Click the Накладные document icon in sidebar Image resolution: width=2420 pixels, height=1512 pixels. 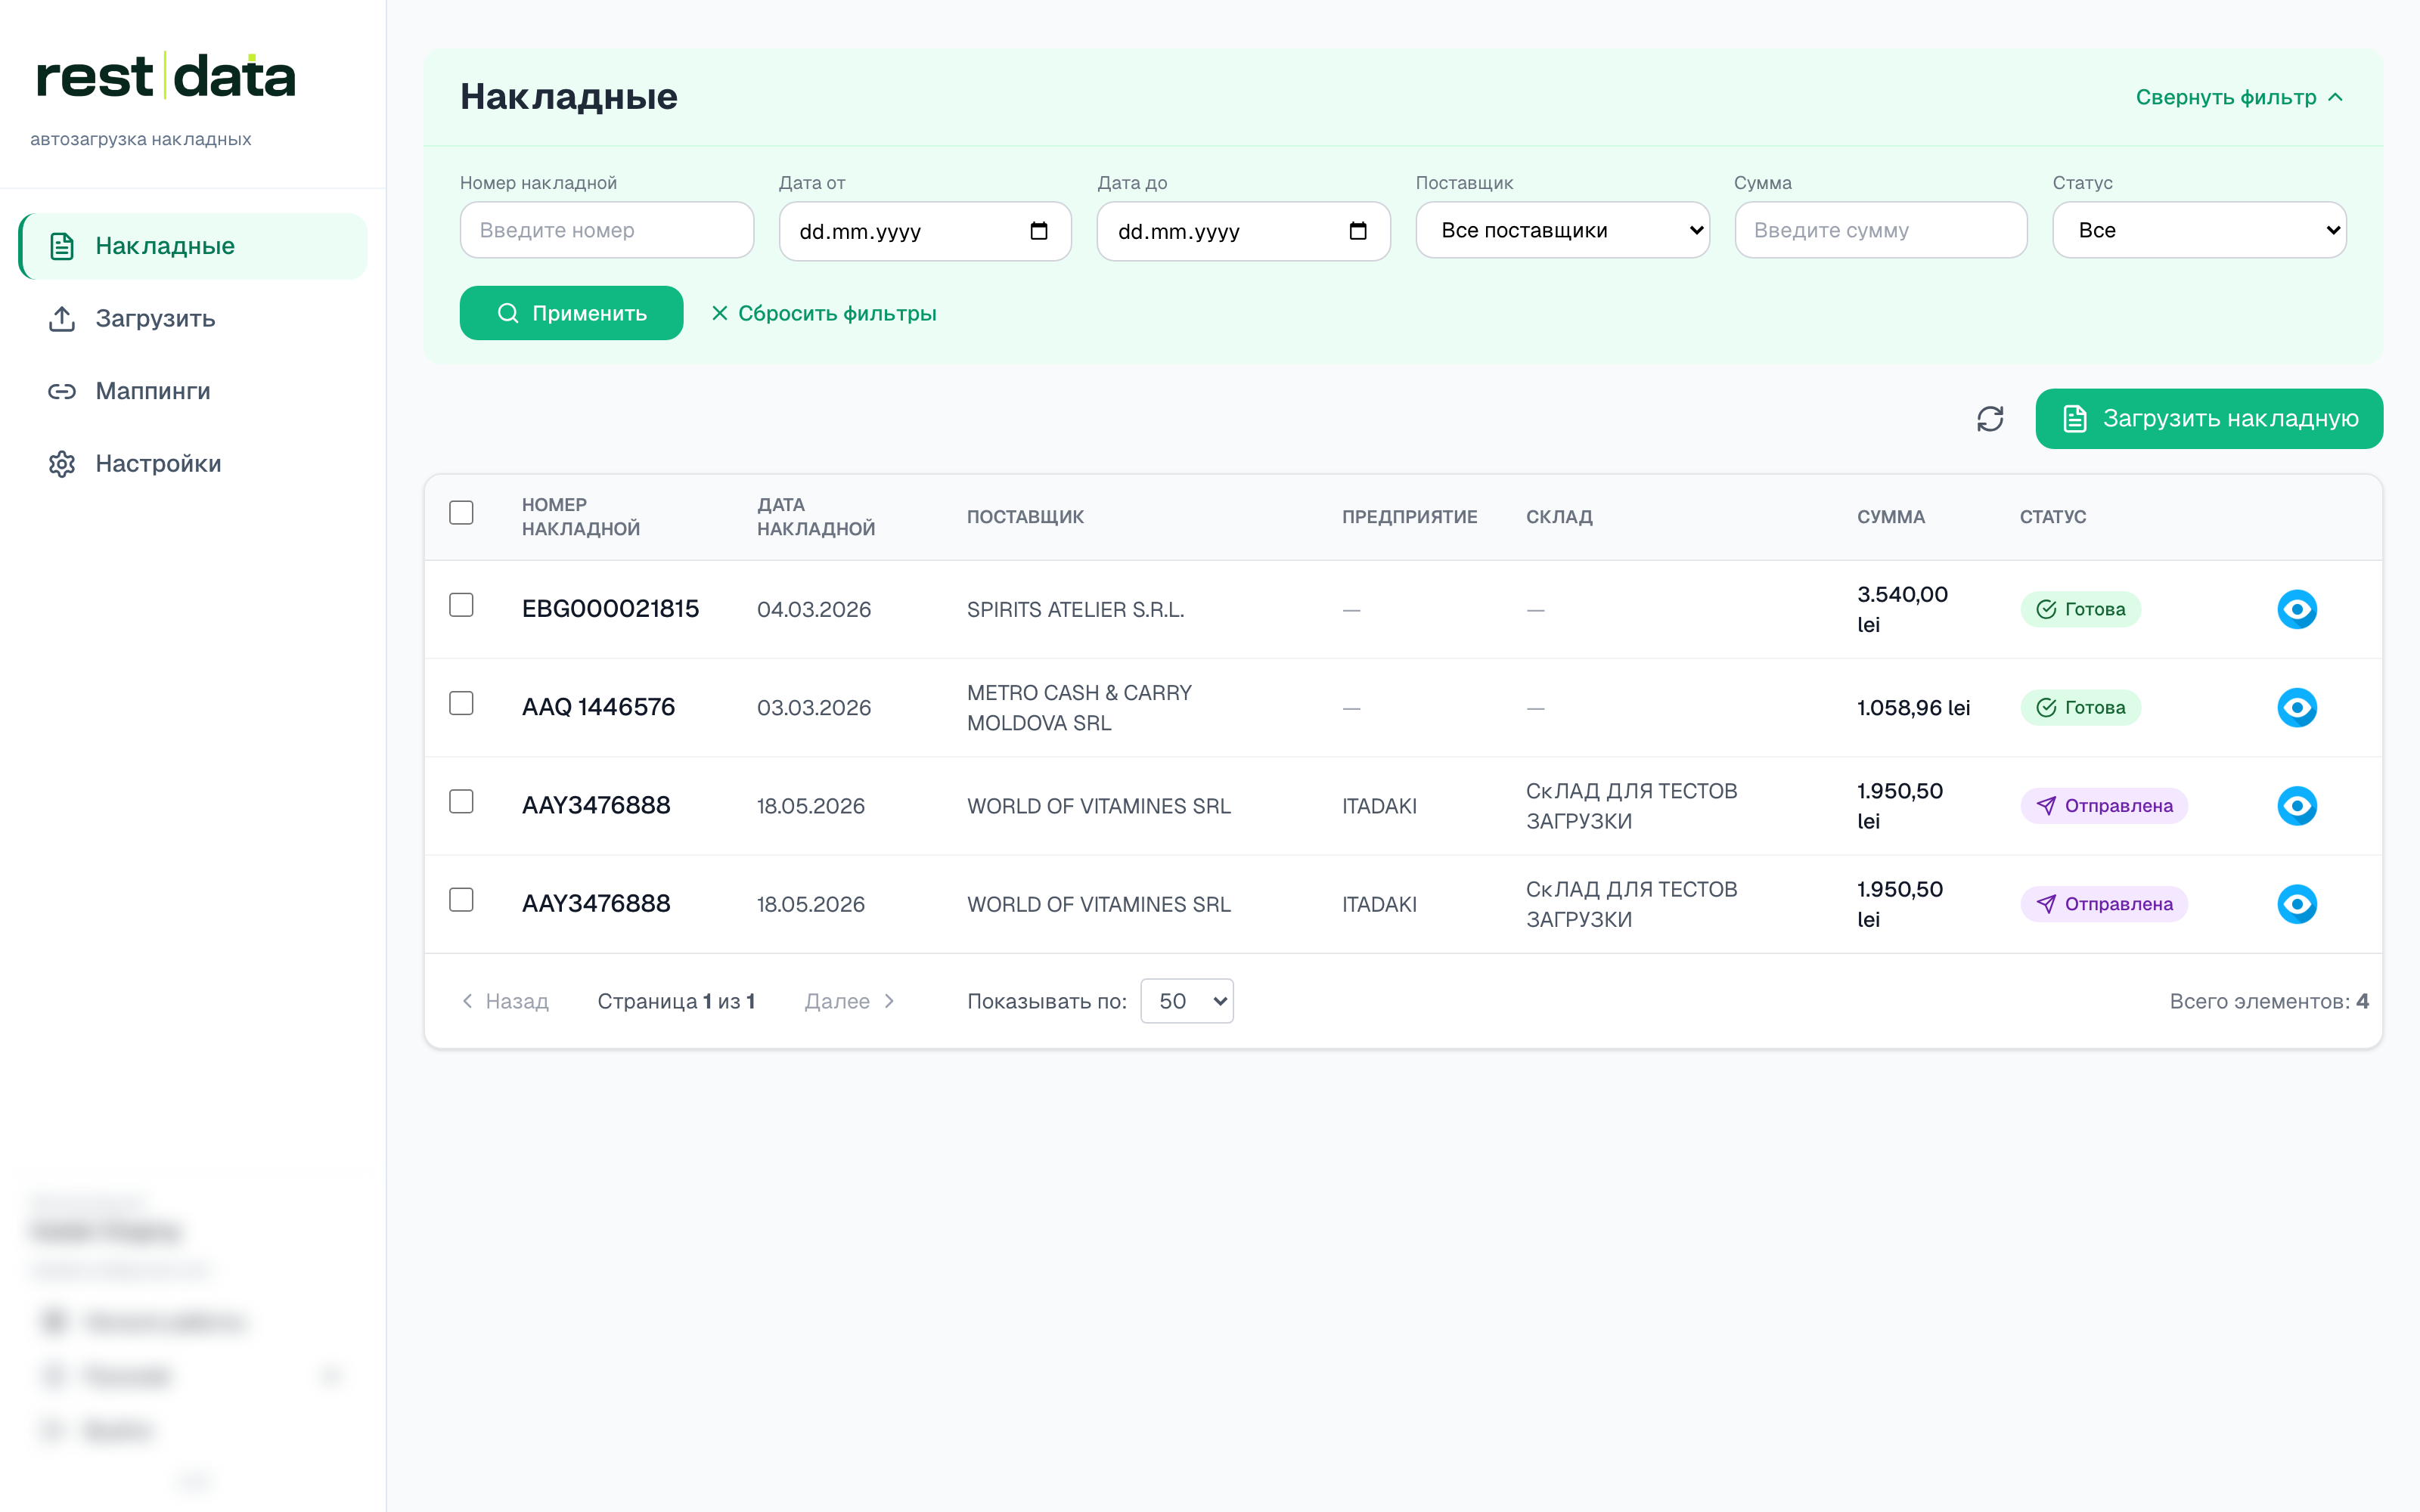click(62, 246)
